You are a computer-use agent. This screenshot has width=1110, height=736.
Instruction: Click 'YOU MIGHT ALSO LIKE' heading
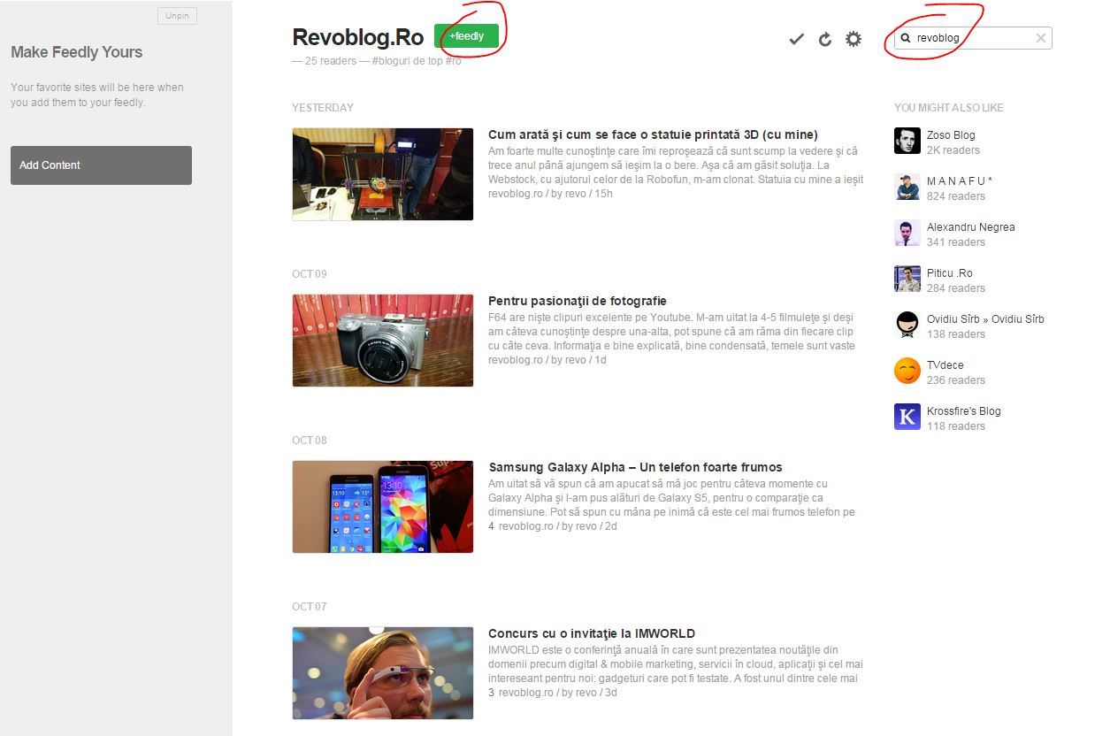pyautogui.click(x=949, y=108)
